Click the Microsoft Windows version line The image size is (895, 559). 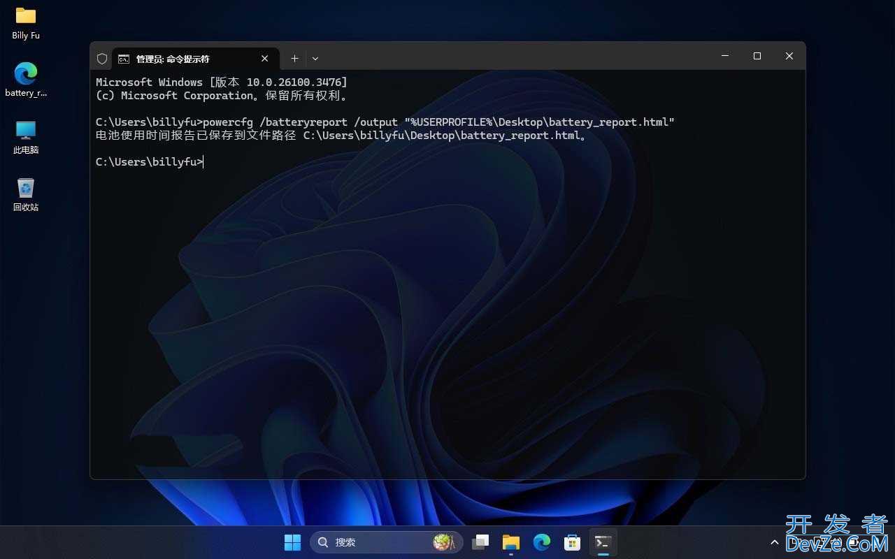coord(221,82)
